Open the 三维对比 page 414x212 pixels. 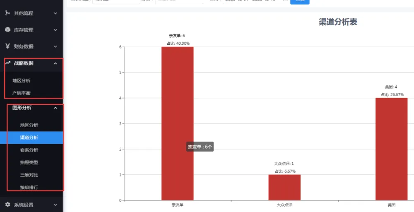(29, 175)
